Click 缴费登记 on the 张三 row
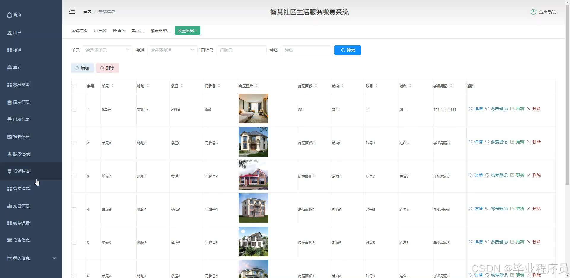 coord(499,109)
